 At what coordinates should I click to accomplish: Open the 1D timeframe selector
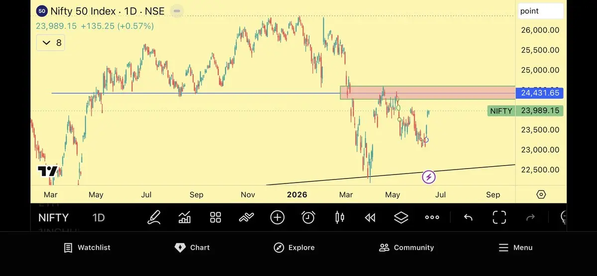pos(99,217)
